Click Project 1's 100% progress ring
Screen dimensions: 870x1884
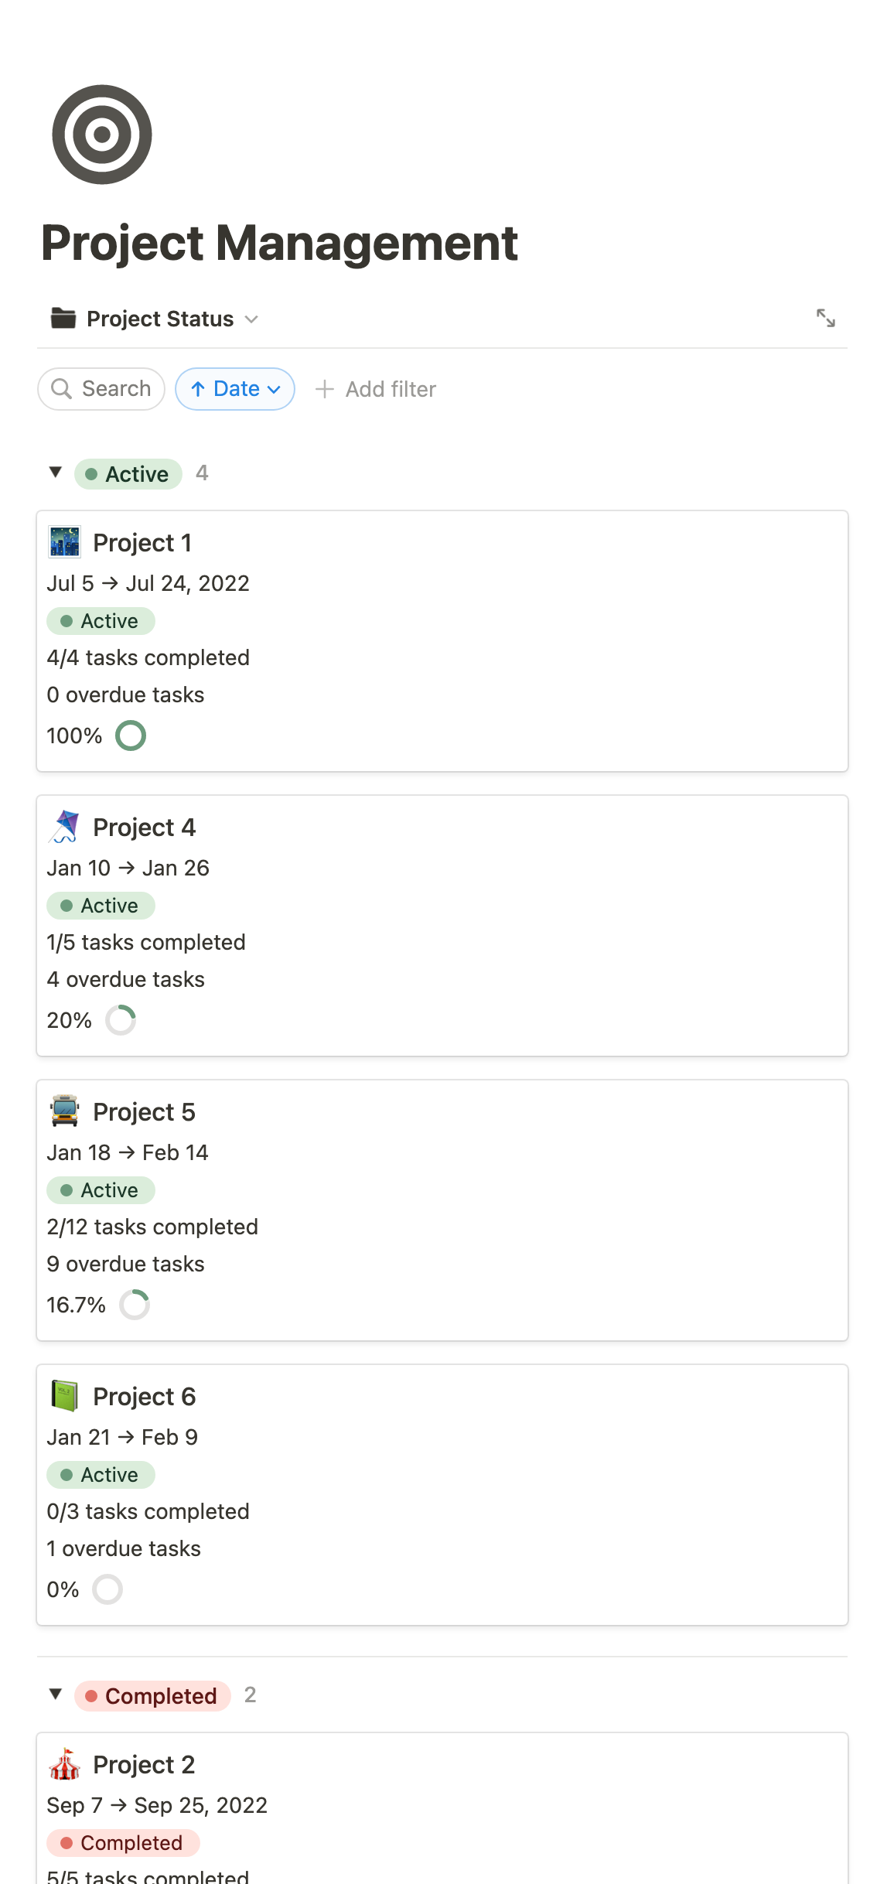click(x=131, y=736)
